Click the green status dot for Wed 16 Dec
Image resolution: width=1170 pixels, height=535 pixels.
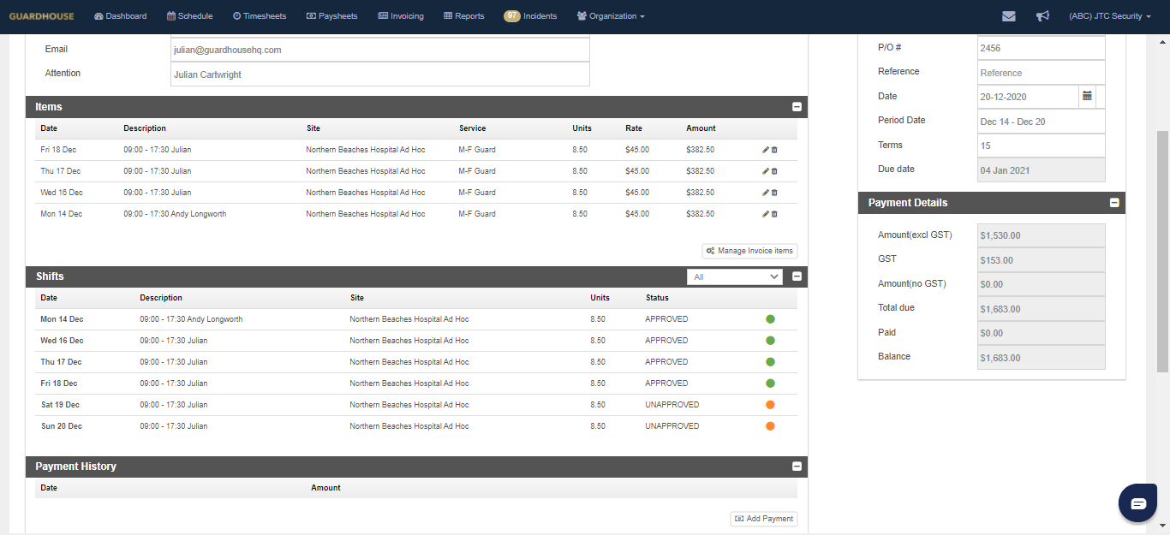coord(770,341)
